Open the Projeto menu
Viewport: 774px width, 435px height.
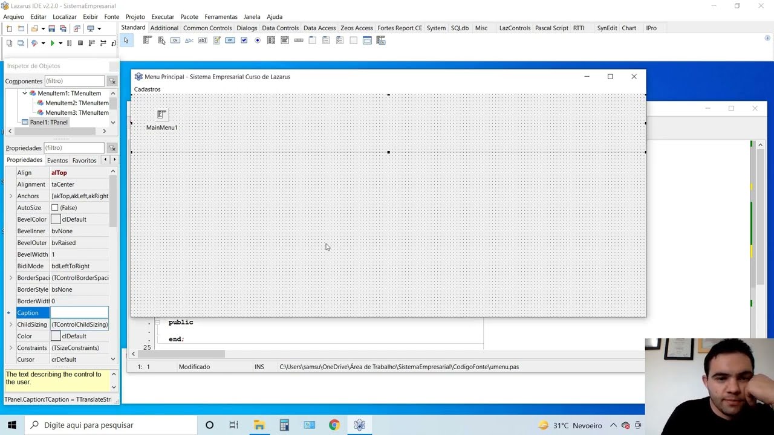tap(135, 17)
